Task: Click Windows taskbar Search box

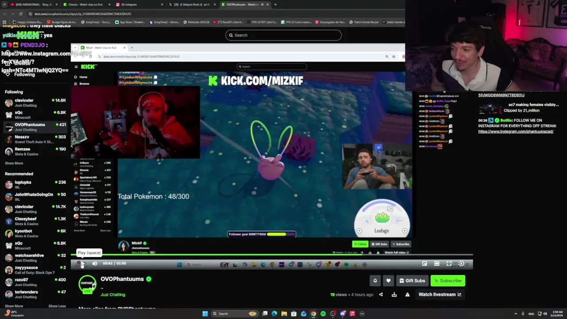Action: click(234, 314)
